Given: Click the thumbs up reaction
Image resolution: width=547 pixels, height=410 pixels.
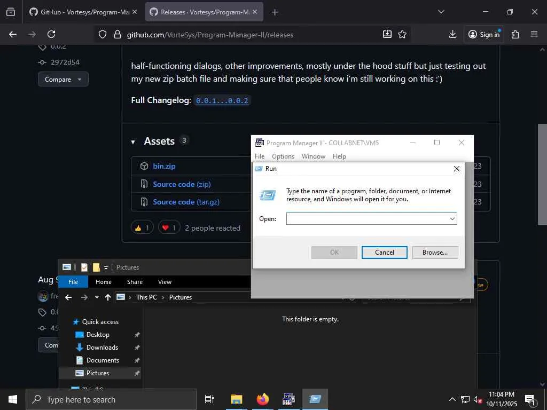Looking at the screenshot, I should pyautogui.click(x=142, y=228).
